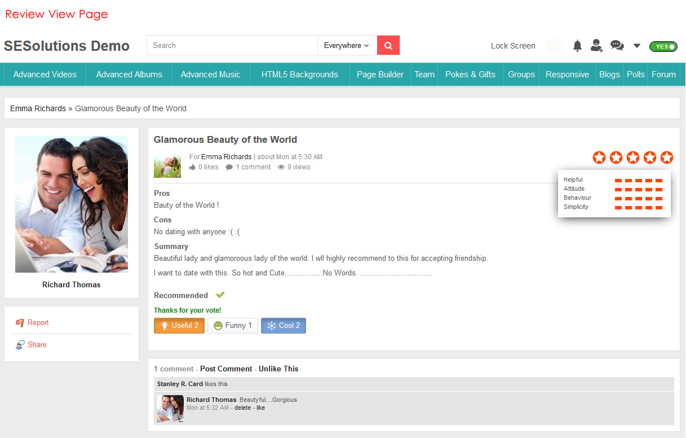
Task: Vote Funny on this review
Action: coord(233,326)
